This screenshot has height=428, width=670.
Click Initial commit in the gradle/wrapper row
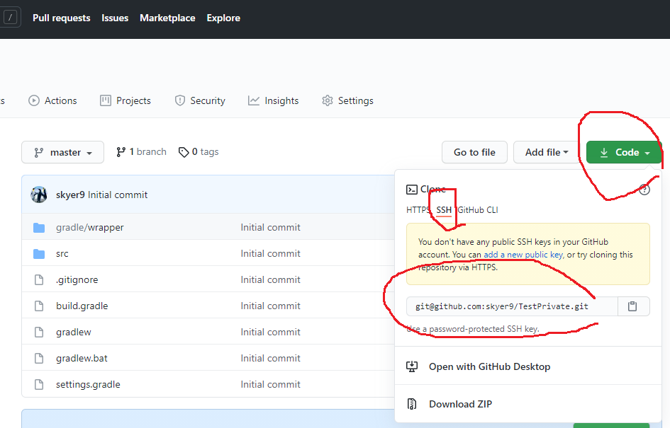tap(270, 228)
